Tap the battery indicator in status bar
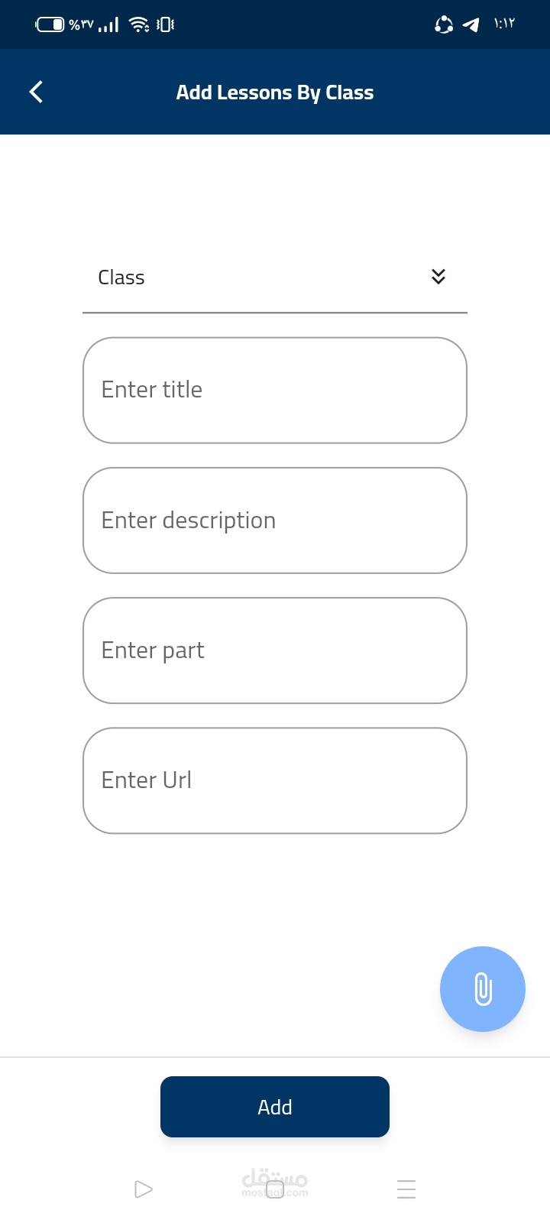Image resolution: width=550 pixels, height=1223 pixels. coord(50,25)
